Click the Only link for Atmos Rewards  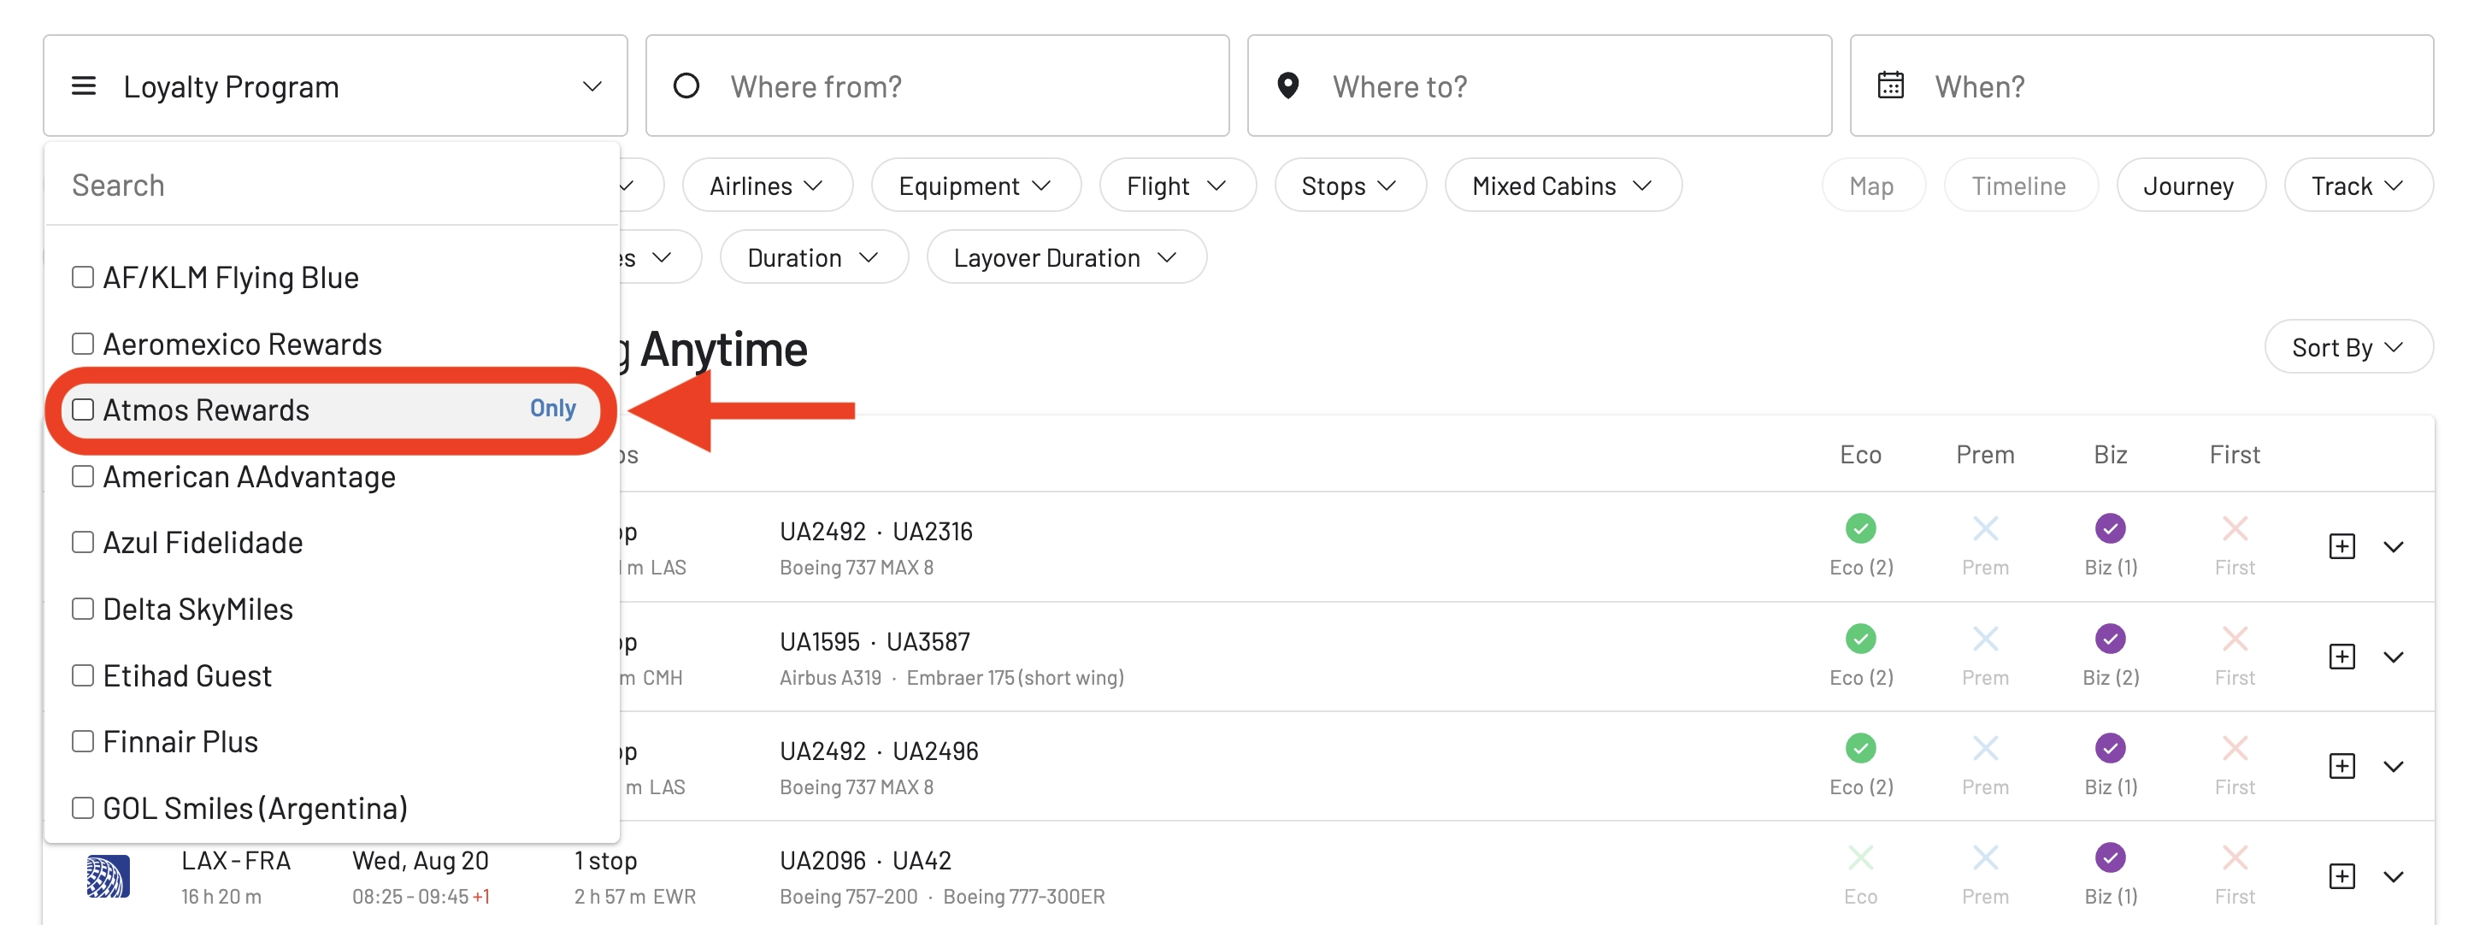[x=553, y=409]
